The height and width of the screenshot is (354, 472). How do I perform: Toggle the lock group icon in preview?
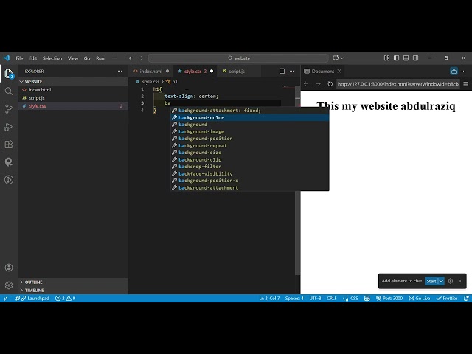454,71
